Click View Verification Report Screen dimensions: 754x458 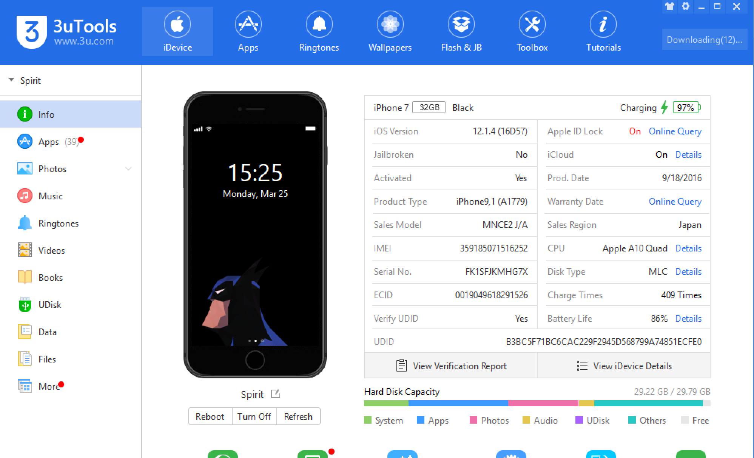pyautogui.click(x=451, y=366)
